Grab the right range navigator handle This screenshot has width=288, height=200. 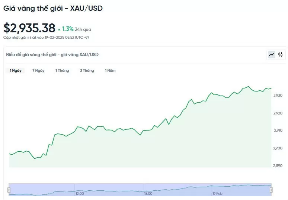pyautogui.click(x=271, y=190)
